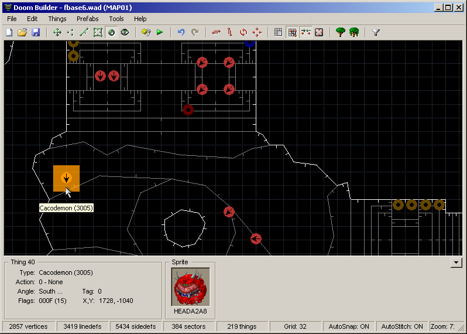The height and width of the screenshot is (334, 467).
Task: Open the things filter (funnel icon)
Action: [x=376, y=32]
